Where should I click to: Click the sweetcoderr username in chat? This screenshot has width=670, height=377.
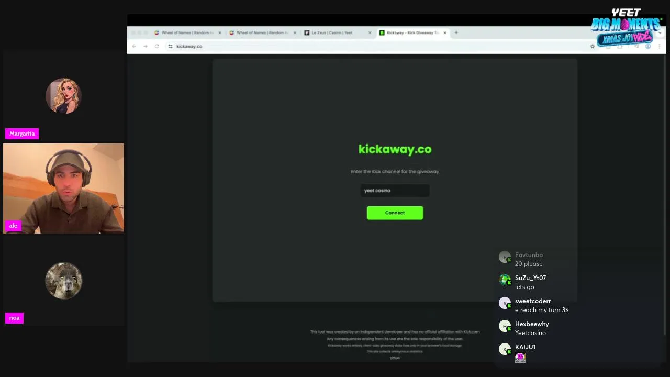[x=533, y=301]
